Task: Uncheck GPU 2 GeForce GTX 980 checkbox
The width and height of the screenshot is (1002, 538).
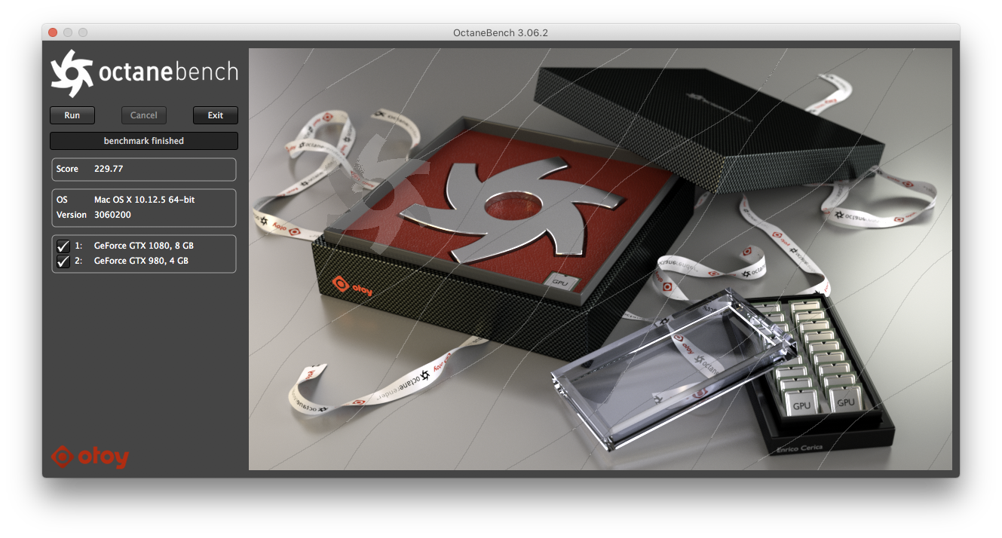Action: point(63,261)
